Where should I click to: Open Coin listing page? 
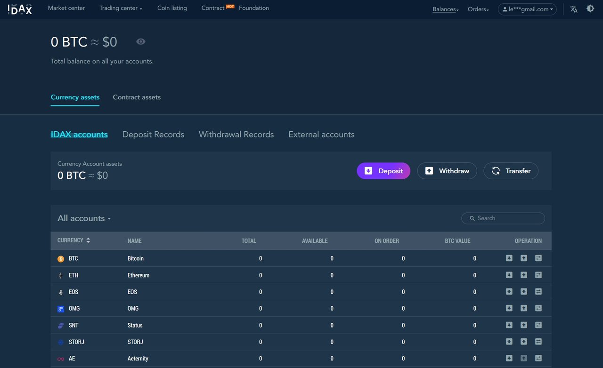172,8
